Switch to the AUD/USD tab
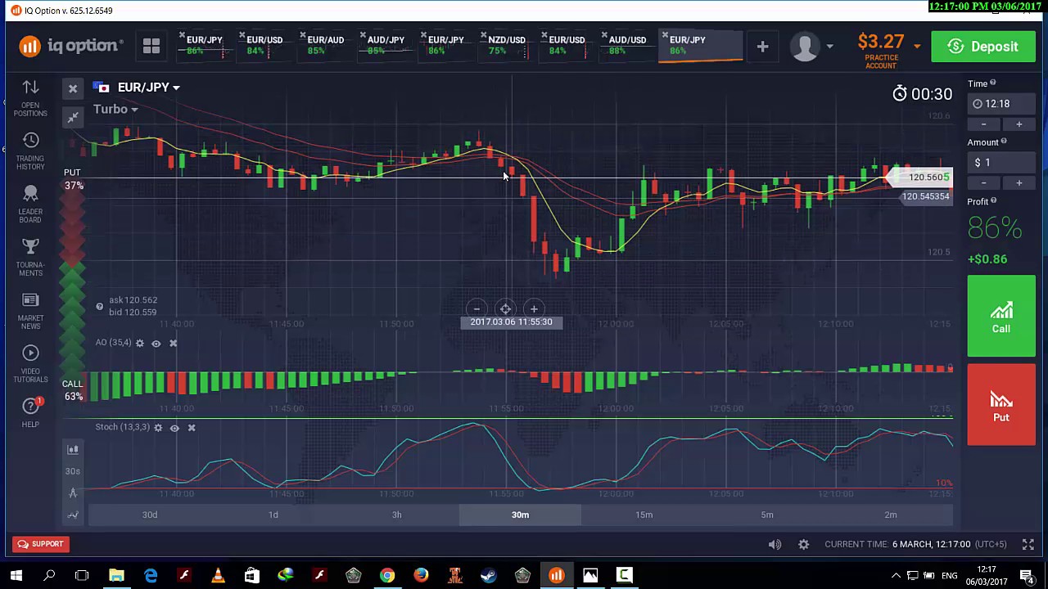Screen dimensions: 1048x589 pos(627,45)
